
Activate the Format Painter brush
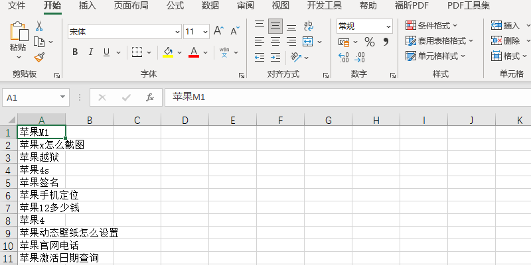(39, 57)
